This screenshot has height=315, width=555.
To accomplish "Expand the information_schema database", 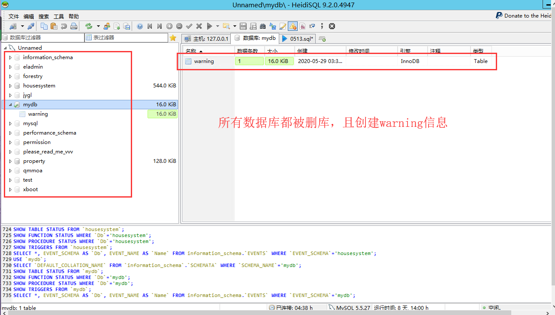I will [x=10, y=57].
